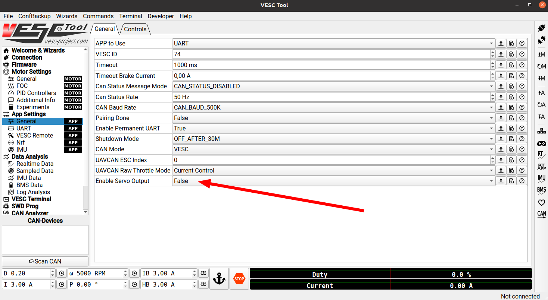Click the upload icon for APP to Use
This screenshot has width=548, height=300.
coord(501,43)
